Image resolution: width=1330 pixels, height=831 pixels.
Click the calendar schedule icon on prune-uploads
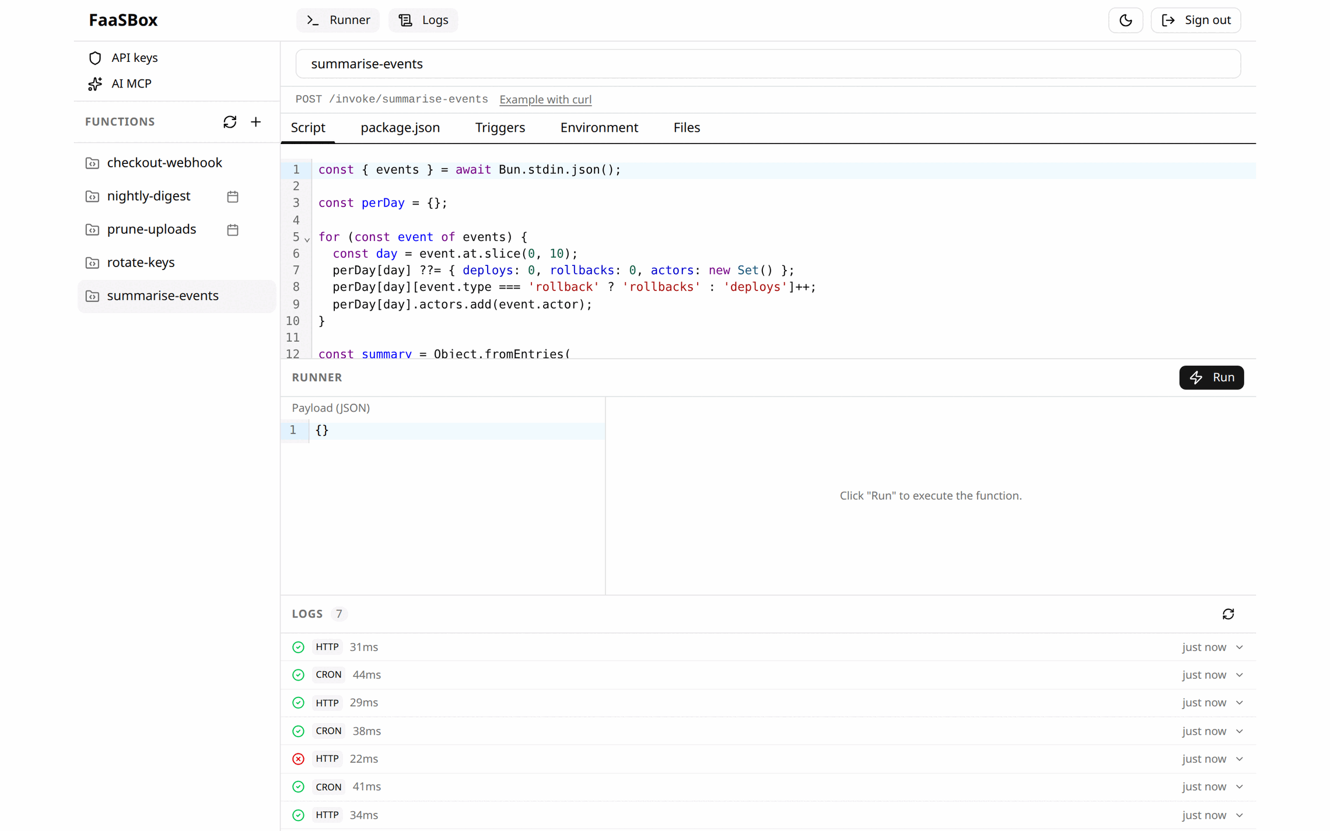[233, 230]
